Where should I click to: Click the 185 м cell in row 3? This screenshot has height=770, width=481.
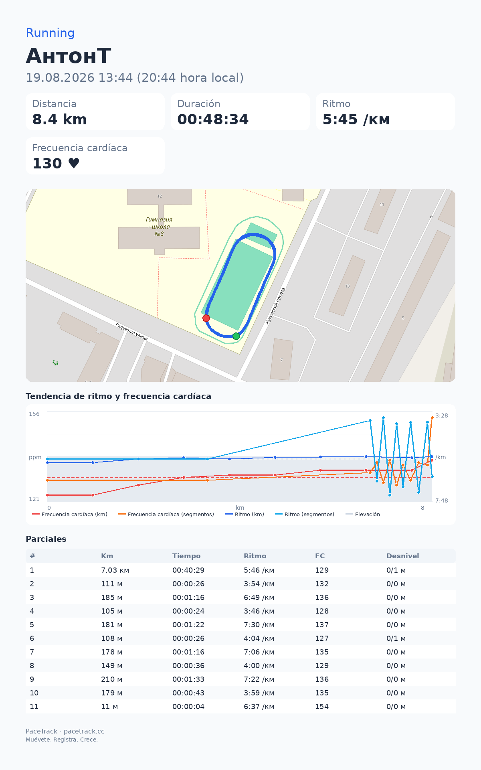pyautogui.click(x=112, y=597)
